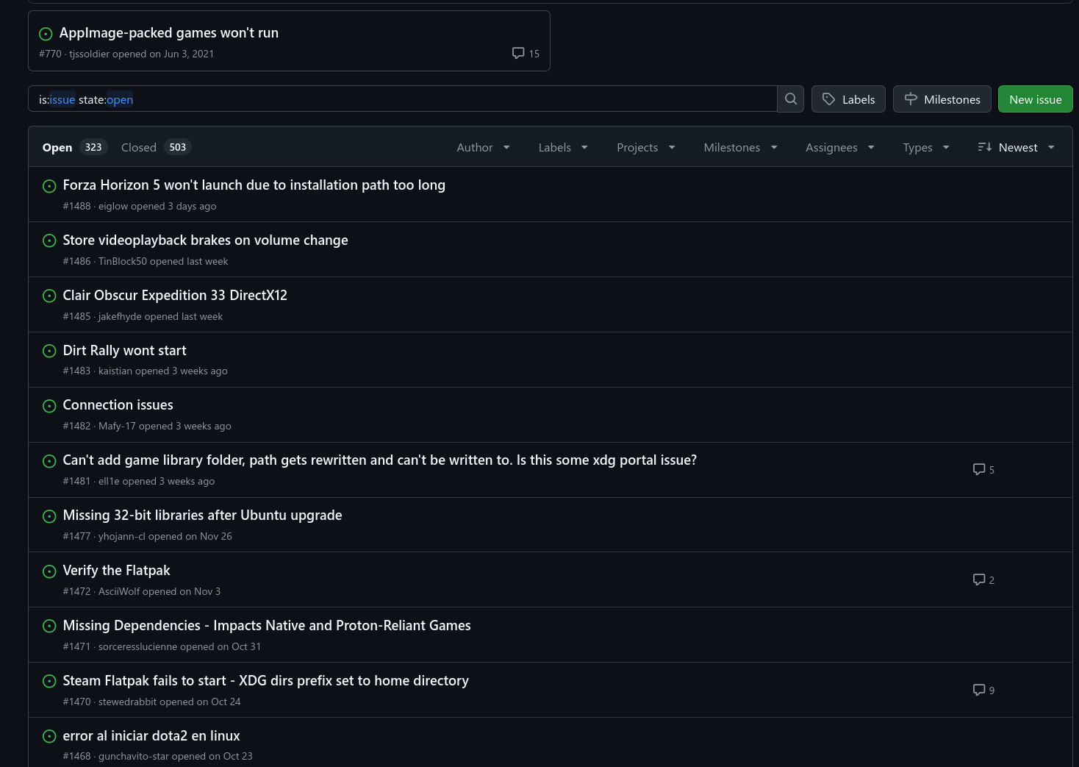The width and height of the screenshot is (1079, 767).
Task: Open issue 'Dirt Rally wont start'
Action: tap(125, 351)
